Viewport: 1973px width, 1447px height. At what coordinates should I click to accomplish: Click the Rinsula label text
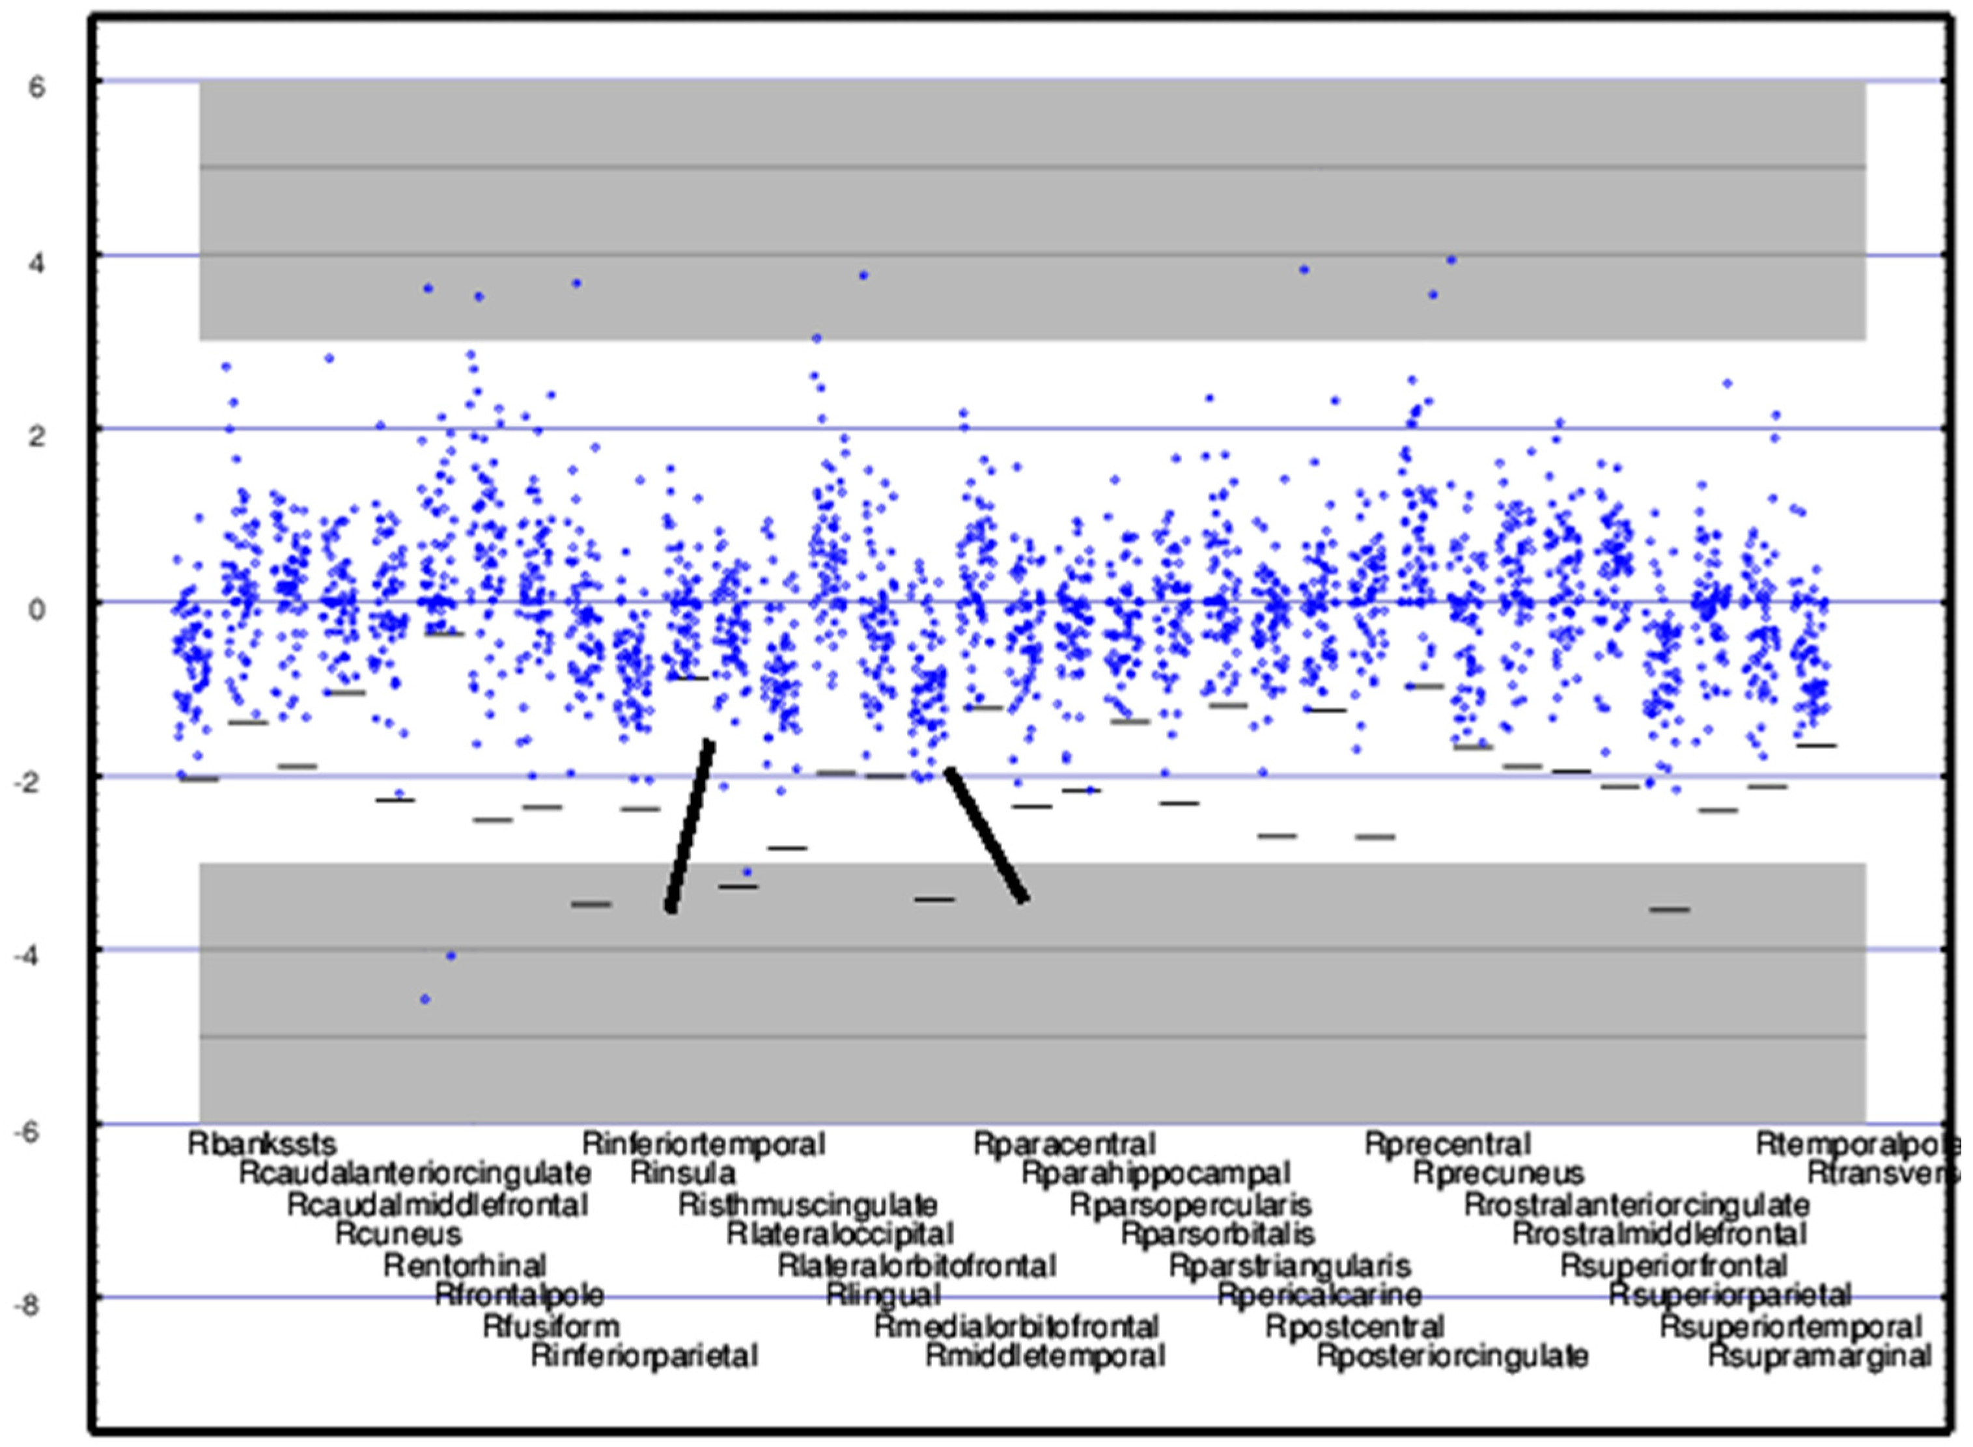pyautogui.click(x=682, y=1173)
